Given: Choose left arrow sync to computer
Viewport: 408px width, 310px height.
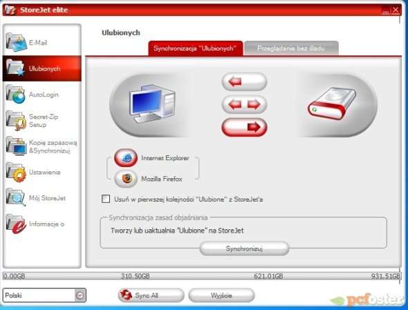Looking at the screenshot, I should 244,81.
